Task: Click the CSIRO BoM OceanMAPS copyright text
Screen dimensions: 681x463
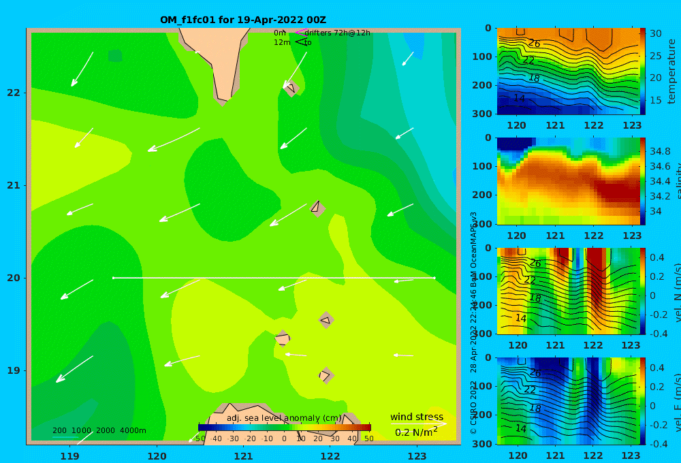Action: 473,323
